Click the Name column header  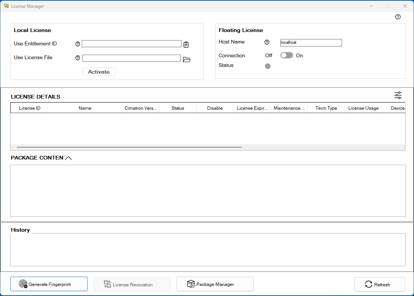point(85,108)
